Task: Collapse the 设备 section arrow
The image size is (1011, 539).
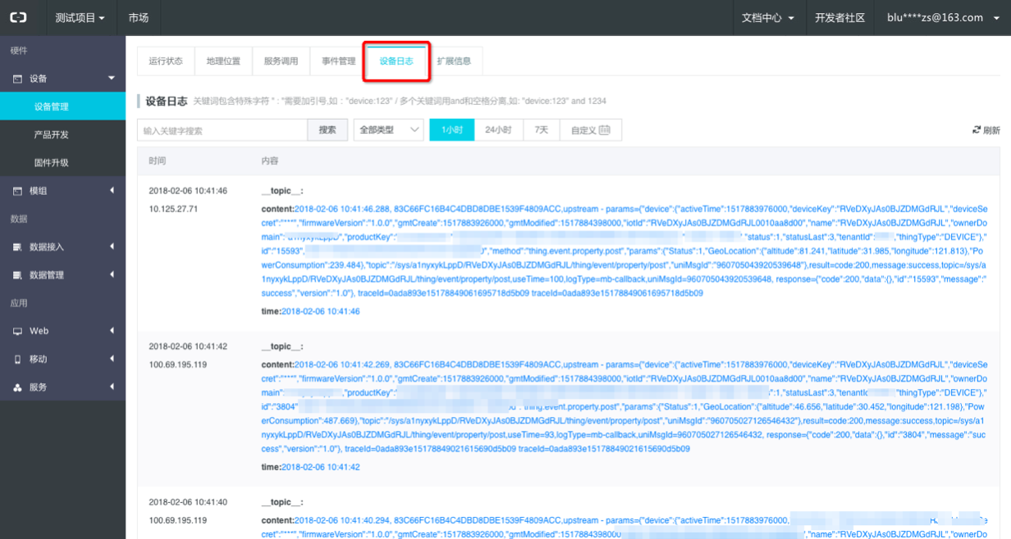Action: coord(112,78)
